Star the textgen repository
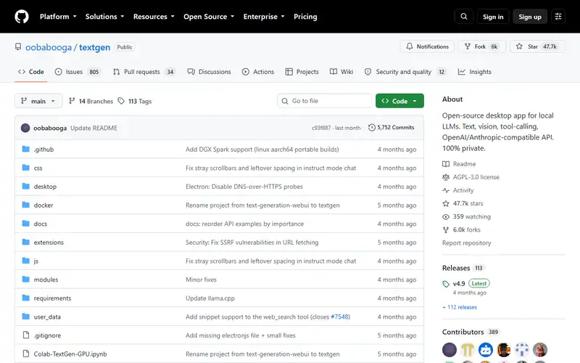Image resolution: width=580 pixels, height=363 pixels. (x=537, y=46)
